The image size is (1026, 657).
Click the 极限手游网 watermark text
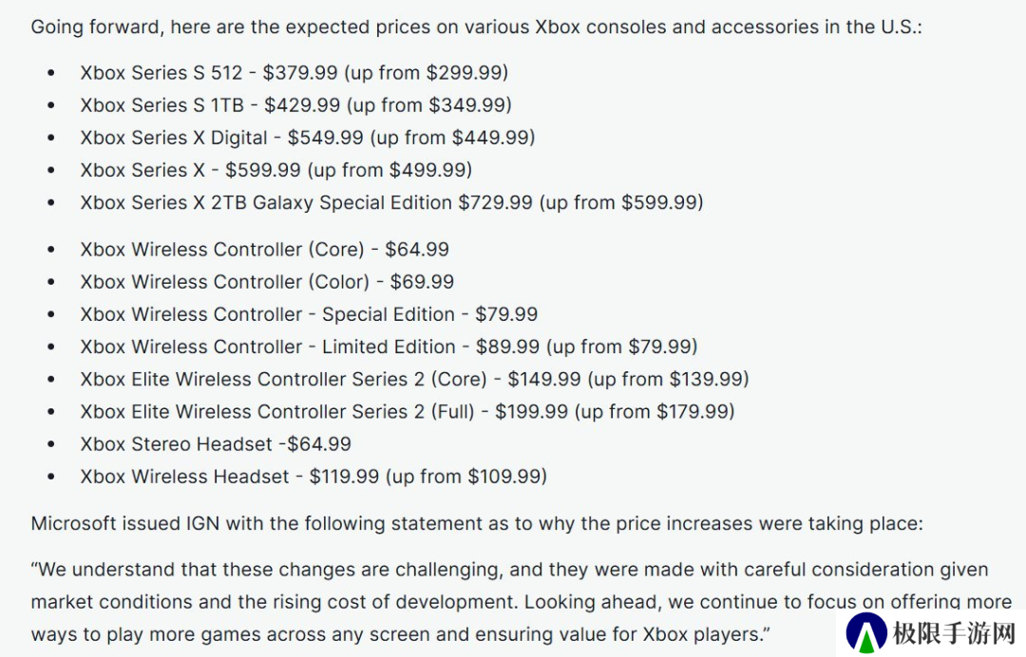(x=952, y=633)
